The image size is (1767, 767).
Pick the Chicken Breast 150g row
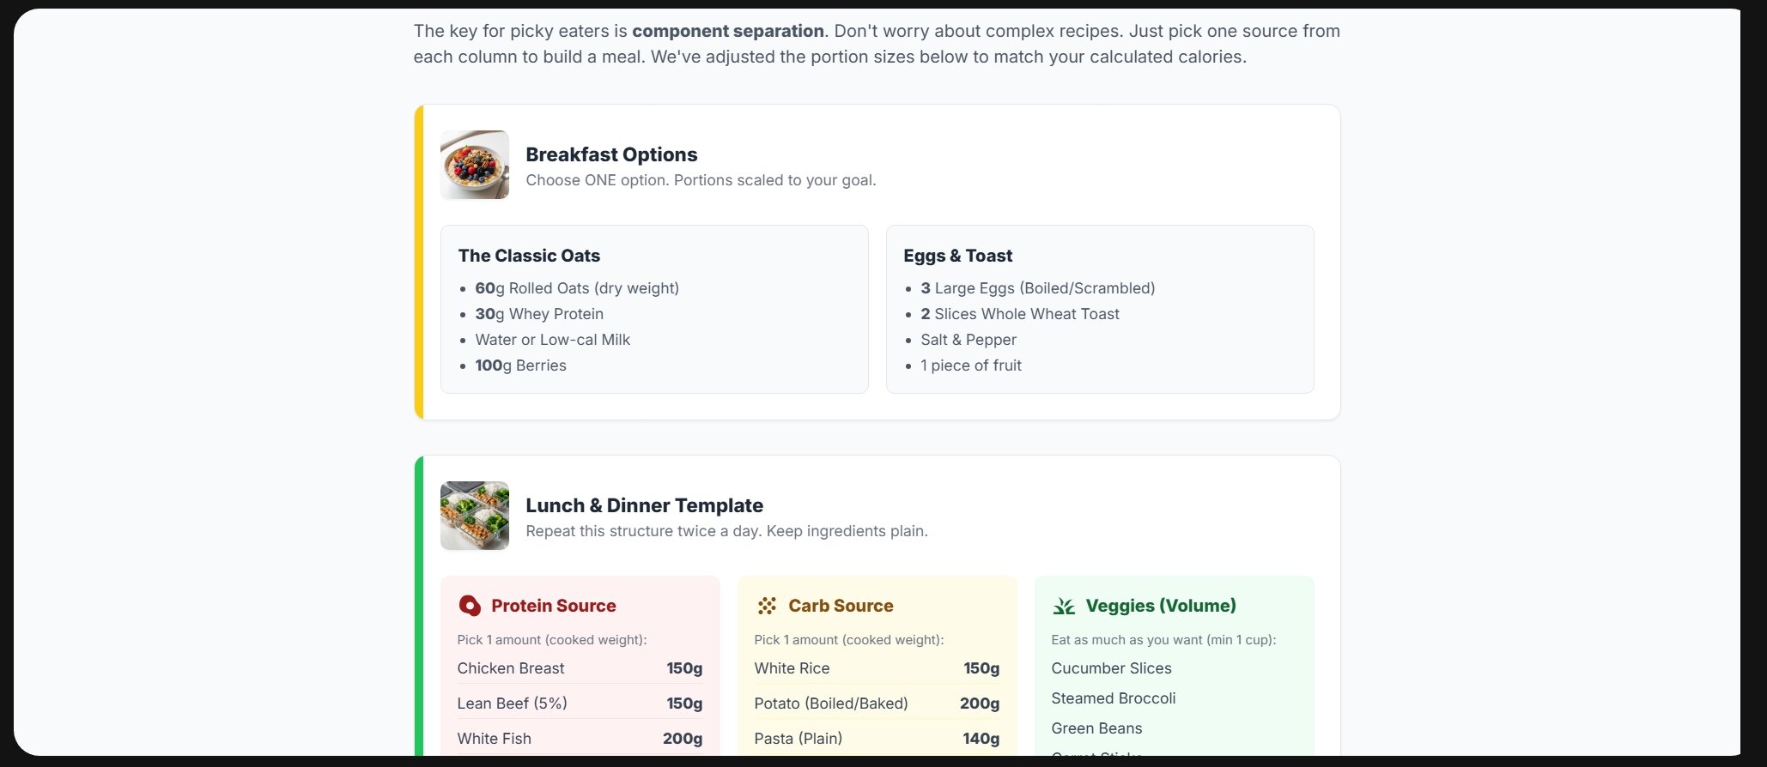click(x=580, y=668)
